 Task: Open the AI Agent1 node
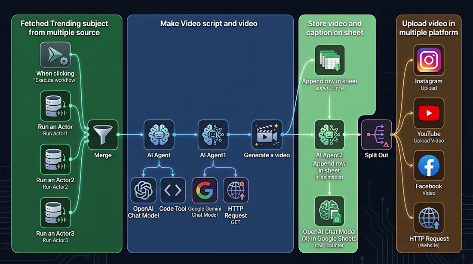click(x=213, y=135)
